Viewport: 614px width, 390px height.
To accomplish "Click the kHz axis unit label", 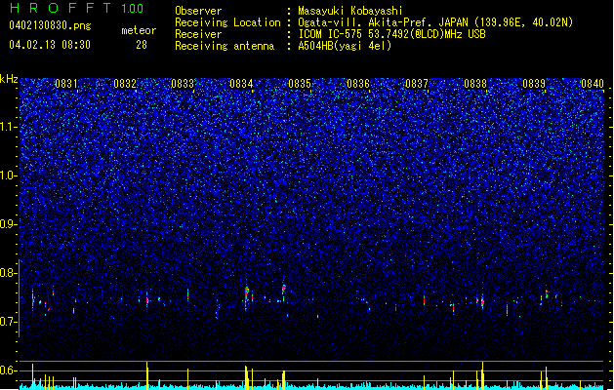I will (9, 79).
